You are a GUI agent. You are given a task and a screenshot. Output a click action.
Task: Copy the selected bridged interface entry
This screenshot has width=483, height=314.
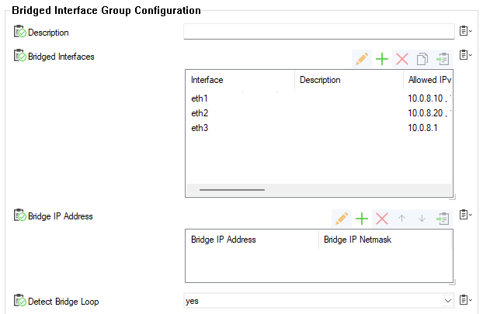coord(422,59)
